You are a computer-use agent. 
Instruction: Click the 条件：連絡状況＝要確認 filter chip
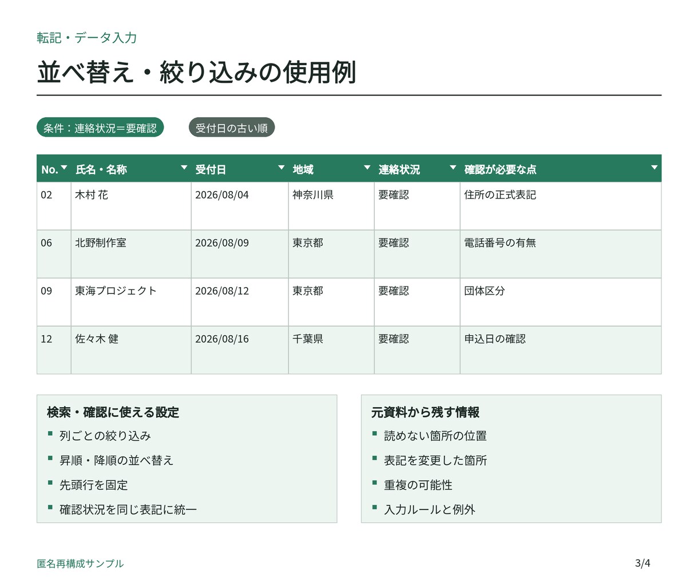coord(100,128)
